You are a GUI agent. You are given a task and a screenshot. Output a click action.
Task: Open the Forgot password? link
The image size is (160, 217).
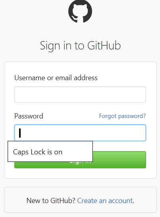[122, 116]
